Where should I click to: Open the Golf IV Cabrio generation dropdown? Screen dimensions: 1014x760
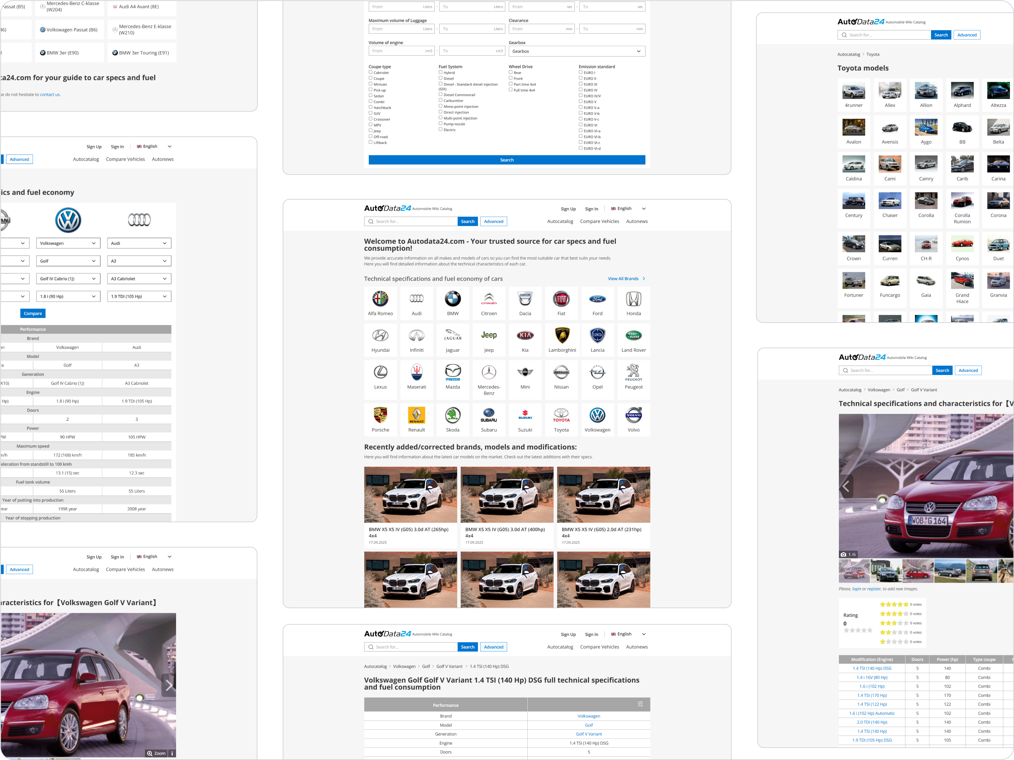point(68,279)
